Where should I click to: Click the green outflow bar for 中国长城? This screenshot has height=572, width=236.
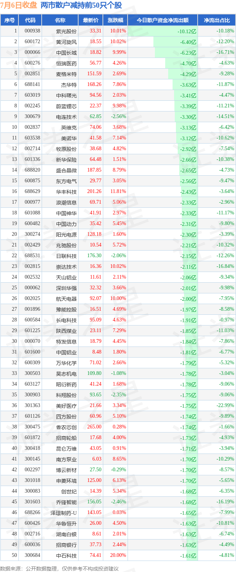coord(176,52)
